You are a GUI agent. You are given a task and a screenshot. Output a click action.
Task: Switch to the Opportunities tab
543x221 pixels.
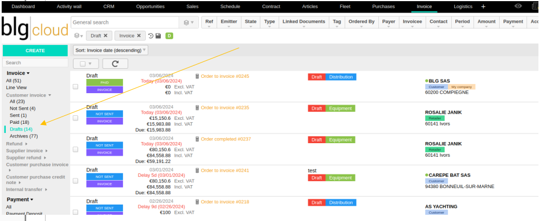click(150, 7)
